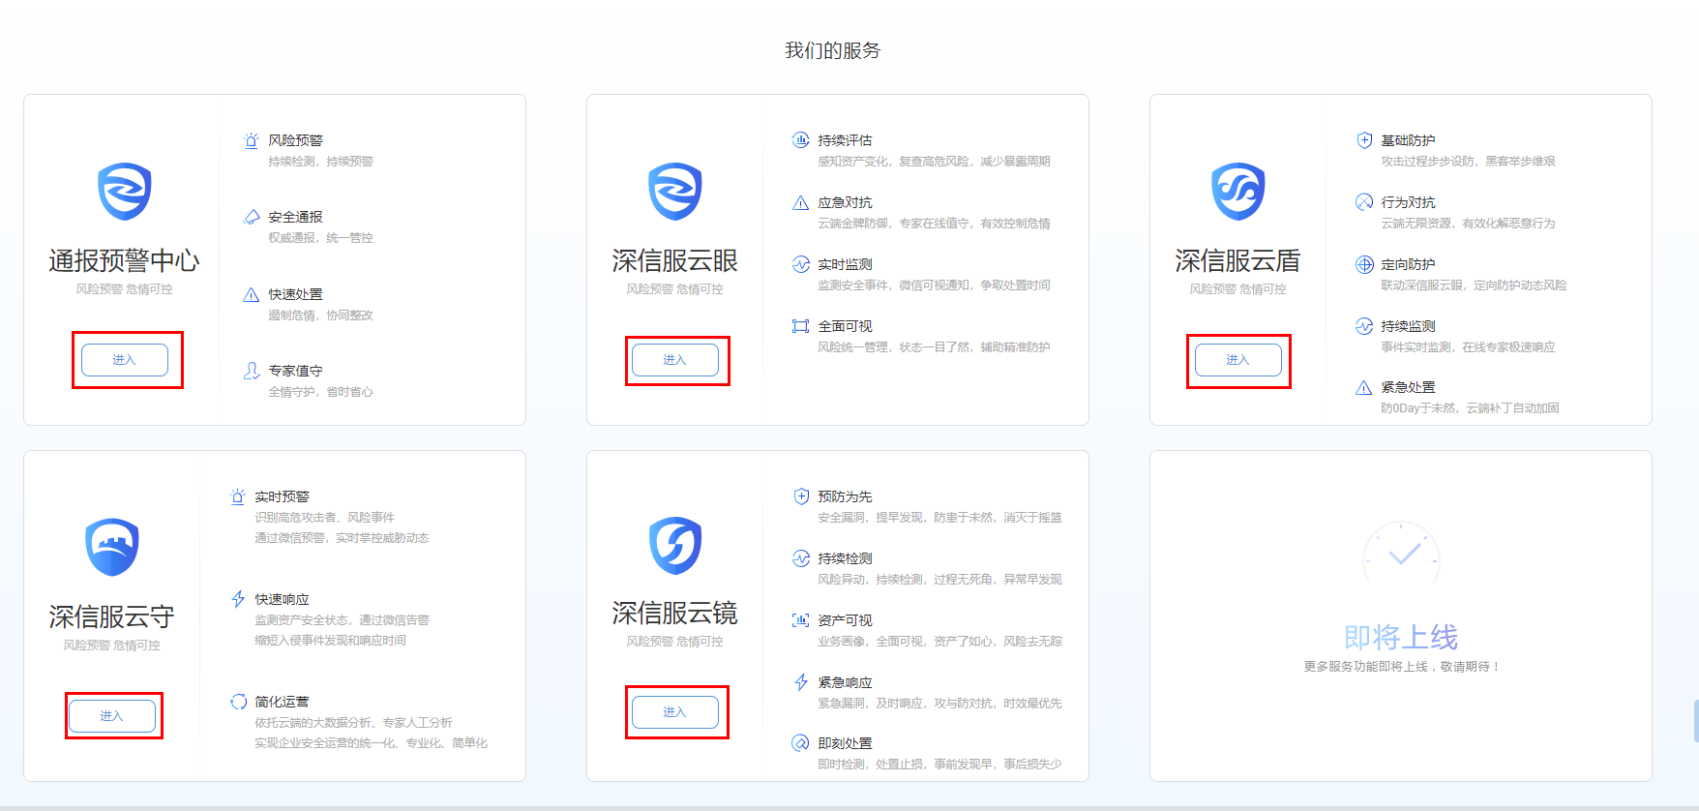
Task: Click the 全面可视 frame icon
Action: pyautogui.click(x=801, y=326)
